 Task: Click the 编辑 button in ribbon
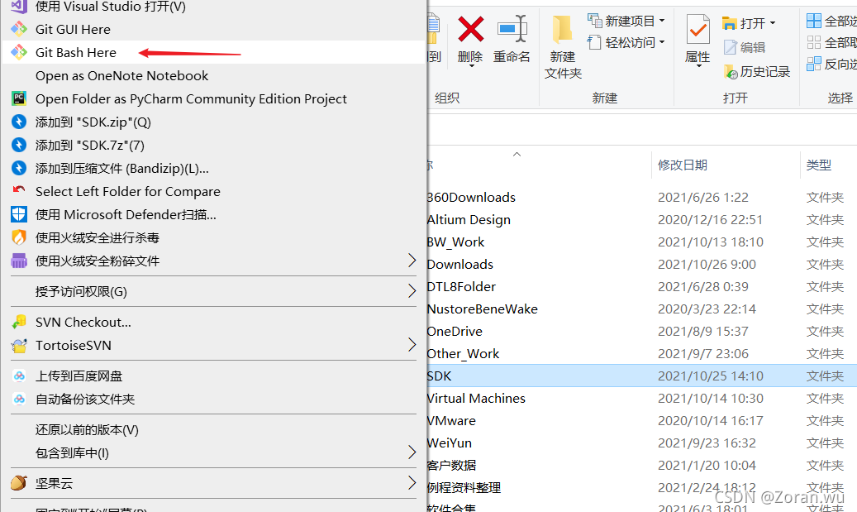pos(745,48)
